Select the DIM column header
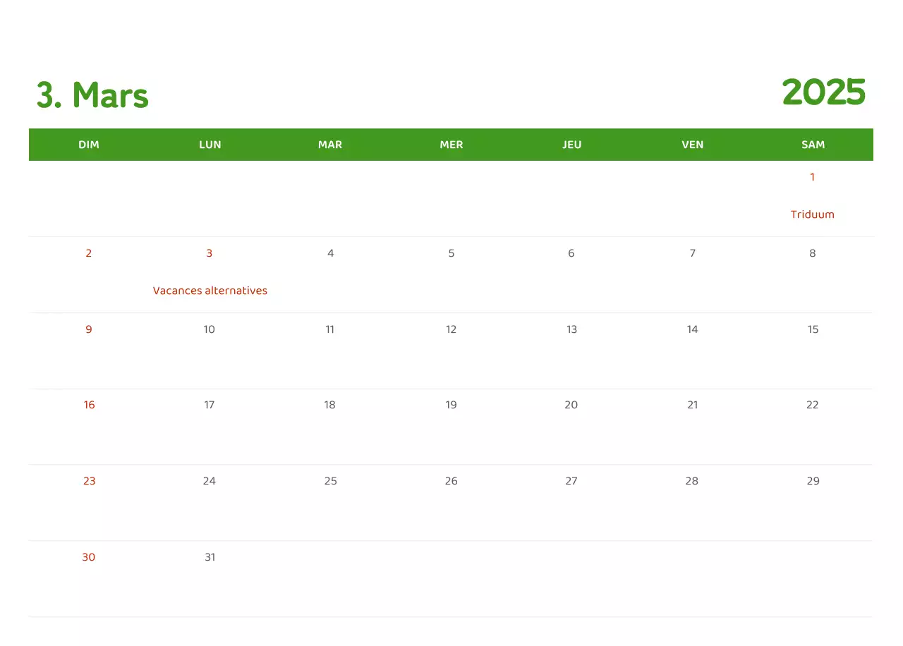Viewport: 903px width, 646px height. tap(89, 145)
